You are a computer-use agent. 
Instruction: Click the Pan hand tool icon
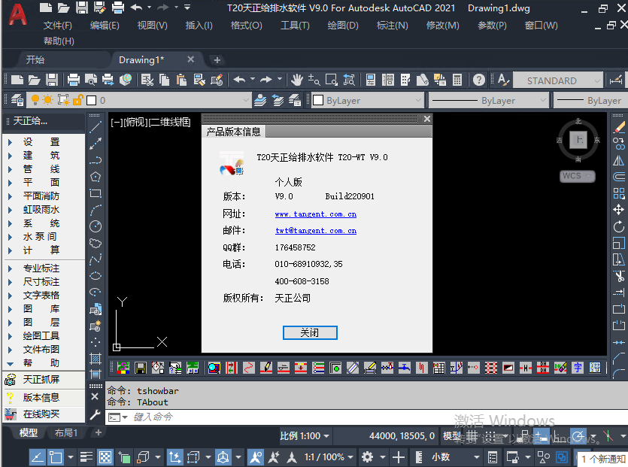tap(297, 80)
